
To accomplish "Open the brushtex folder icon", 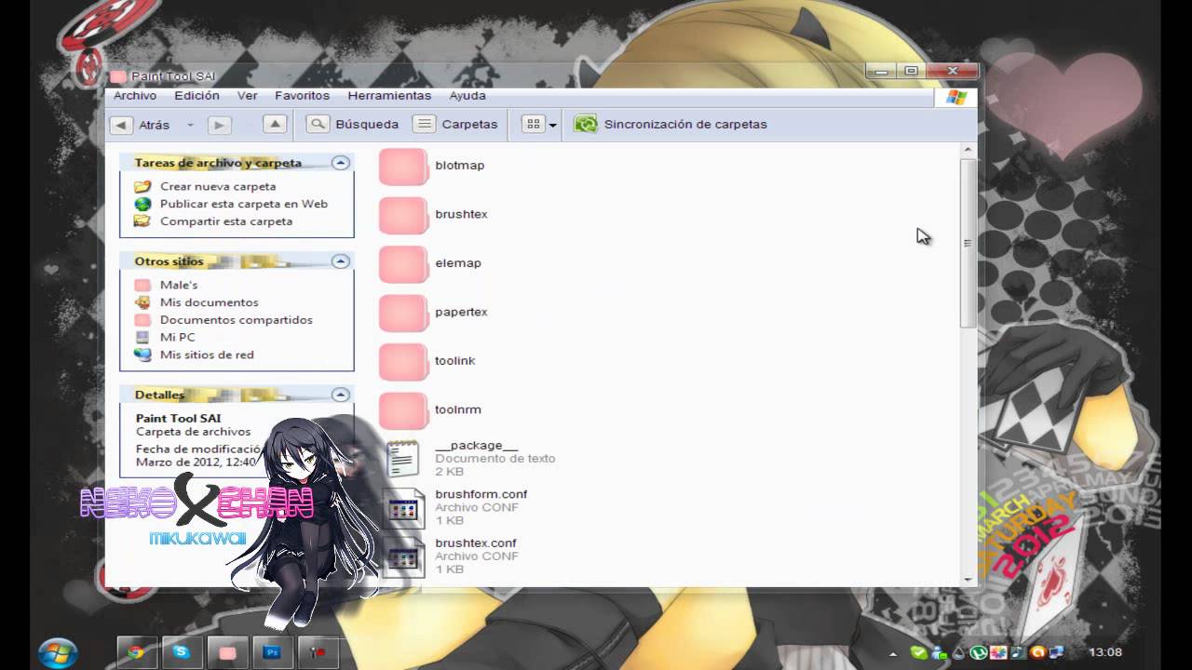I will 403,216.
